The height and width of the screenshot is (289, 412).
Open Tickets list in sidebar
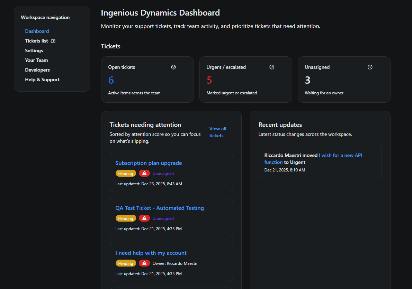point(36,41)
